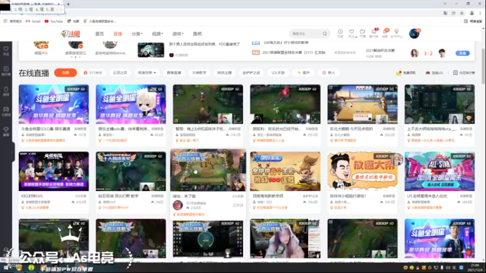Open the KBG对阵SVG stream thumbnail

pos(53,171)
